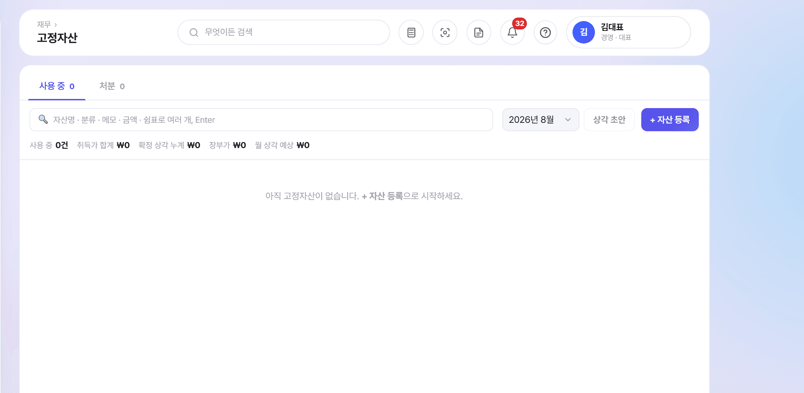This screenshot has width=804, height=393.
Task: Click the asset search magnifying glass icon
Action: tap(43, 119)
